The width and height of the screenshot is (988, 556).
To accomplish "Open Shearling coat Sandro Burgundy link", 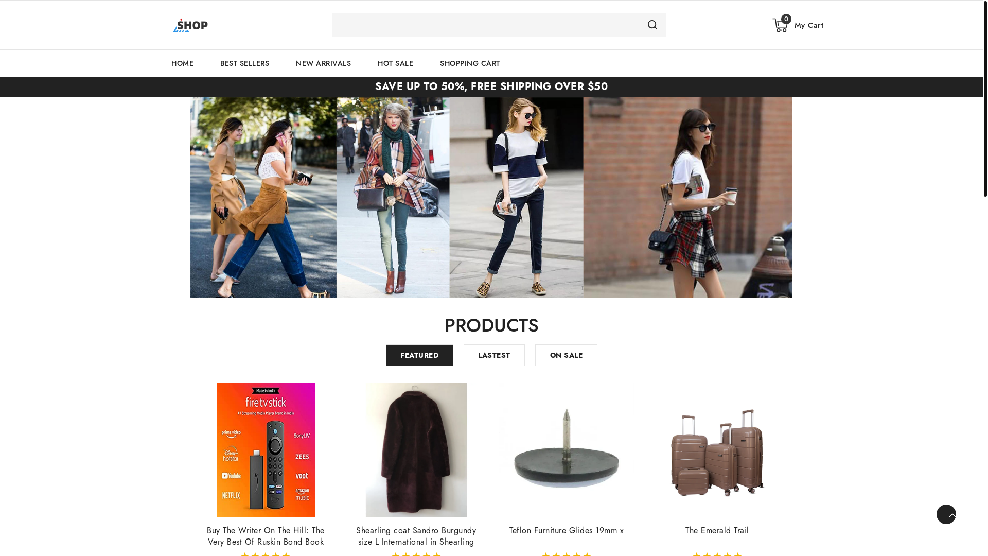I will click(x=416, y=536).
